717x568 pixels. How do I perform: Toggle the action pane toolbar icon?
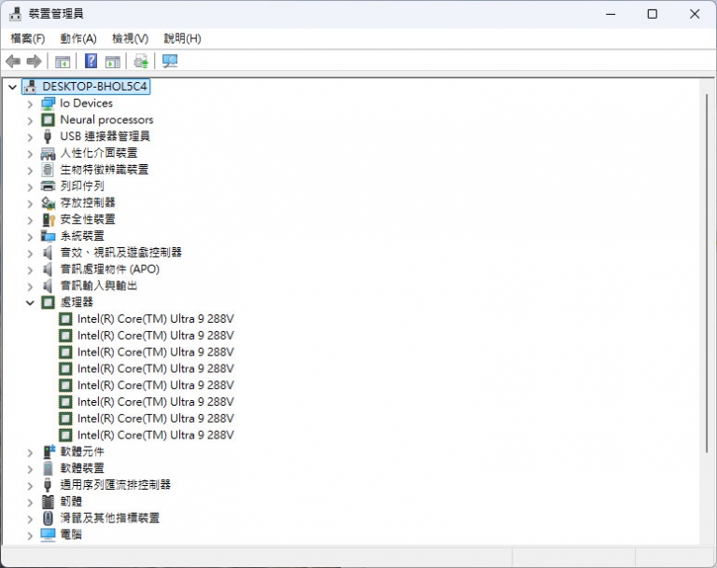[x=112, y=62]
